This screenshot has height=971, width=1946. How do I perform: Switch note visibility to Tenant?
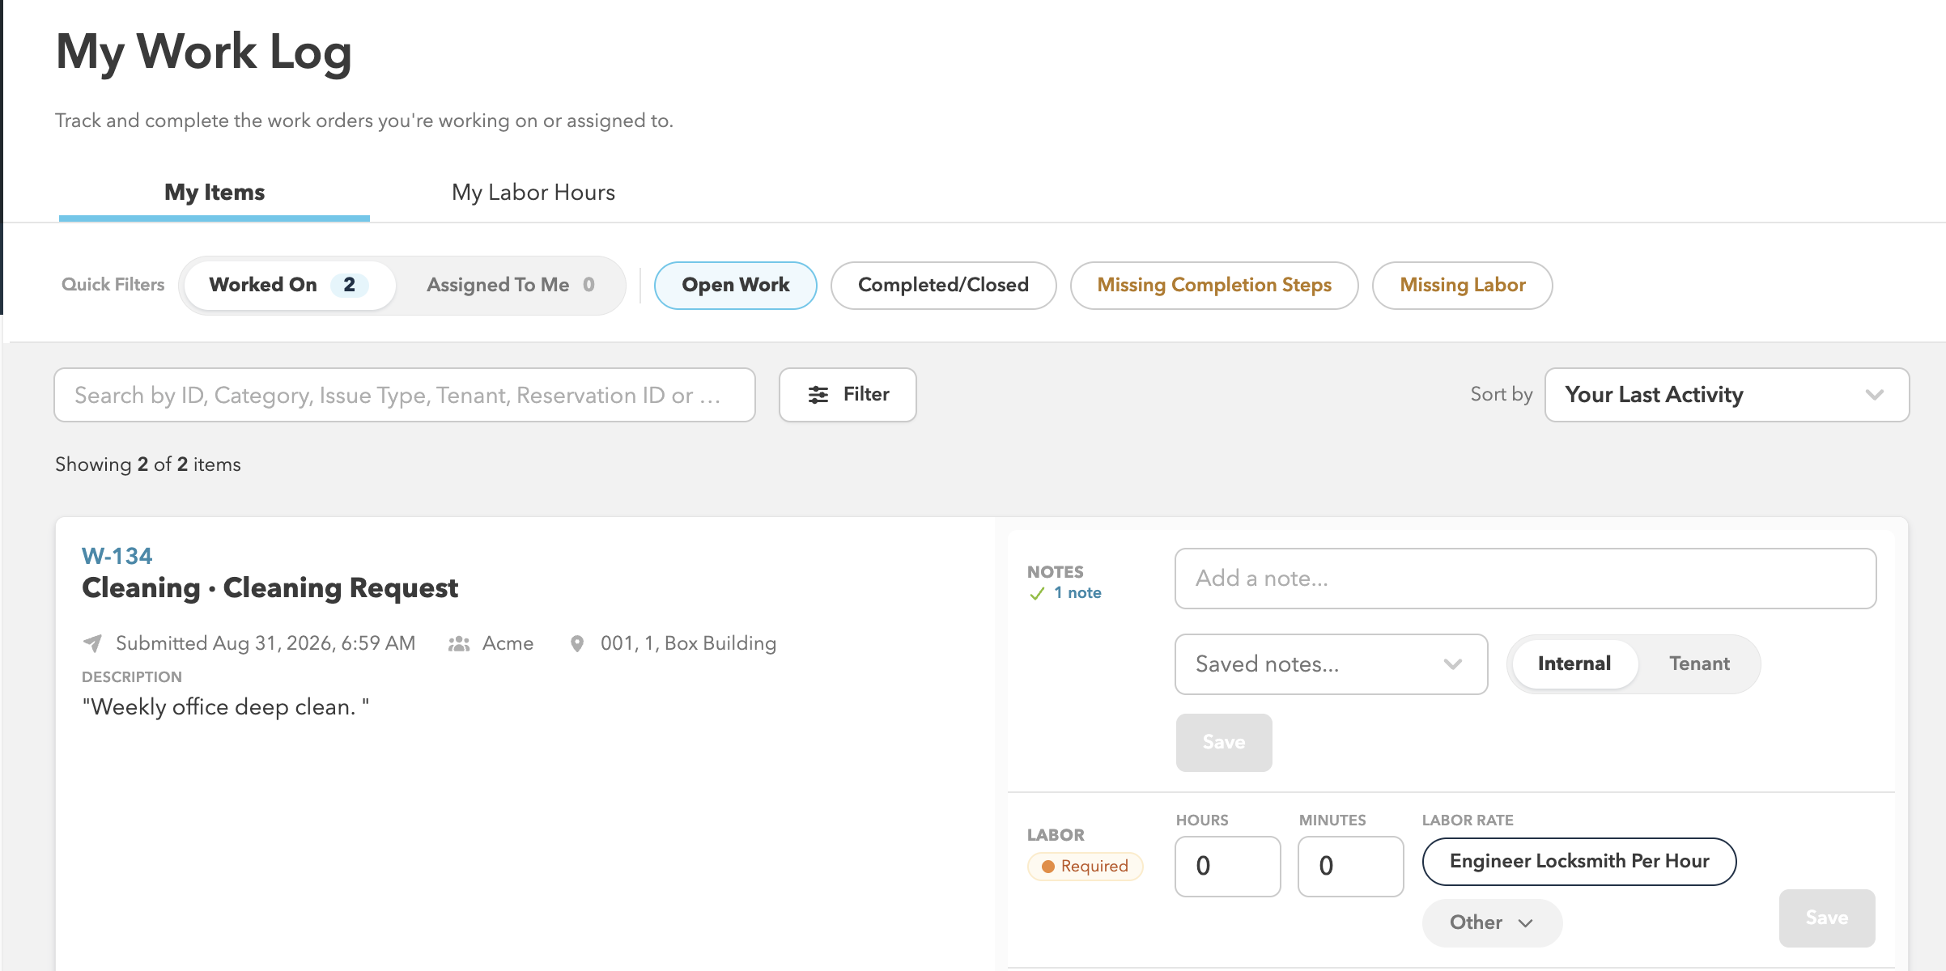(x=1699, y=664)
